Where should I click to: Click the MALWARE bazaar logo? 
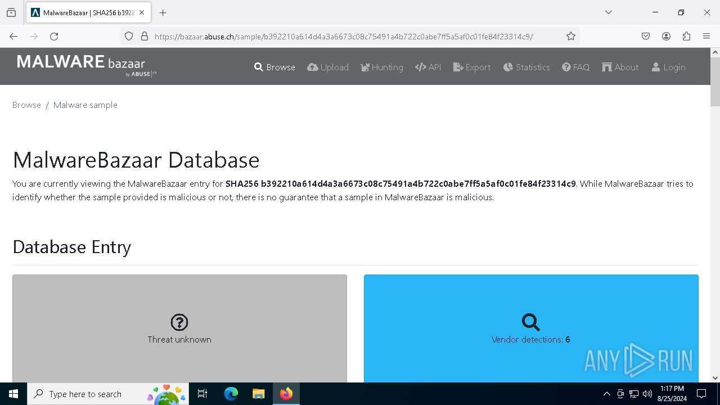coord(87,65)
